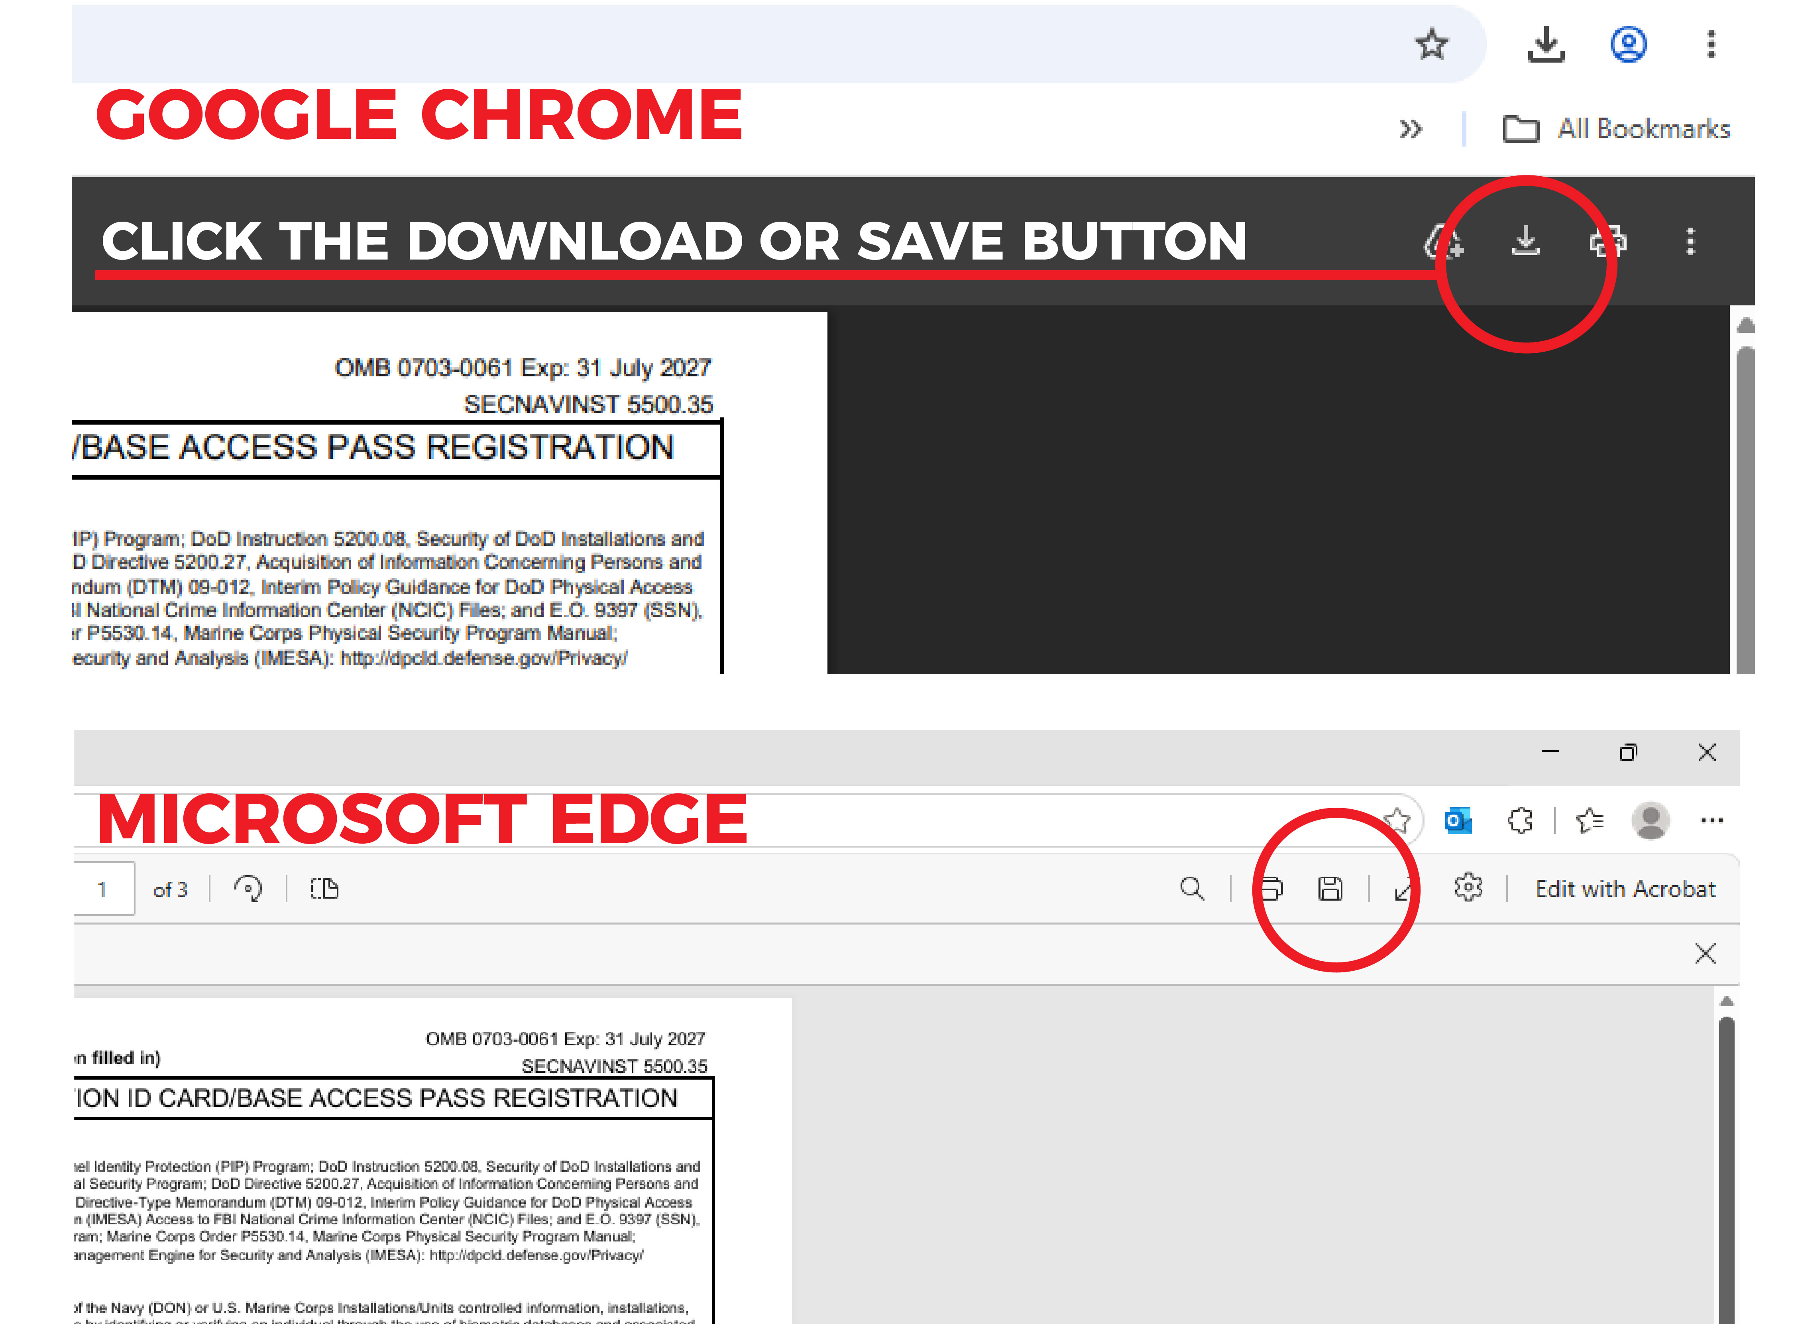Dismiss the Edge notification bar with its X

coord(1705,954)
